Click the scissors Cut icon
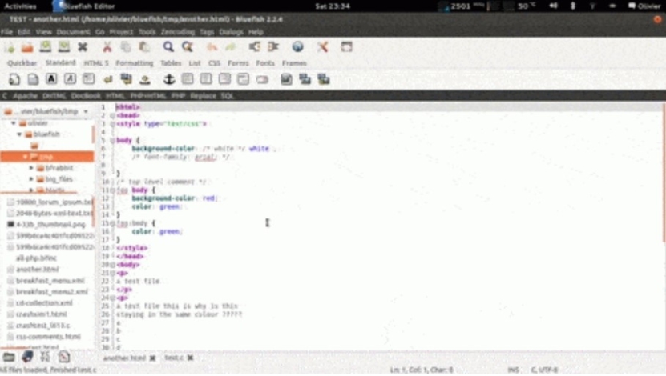This screenshot has width=666, height=376. (x=107, y=47)
